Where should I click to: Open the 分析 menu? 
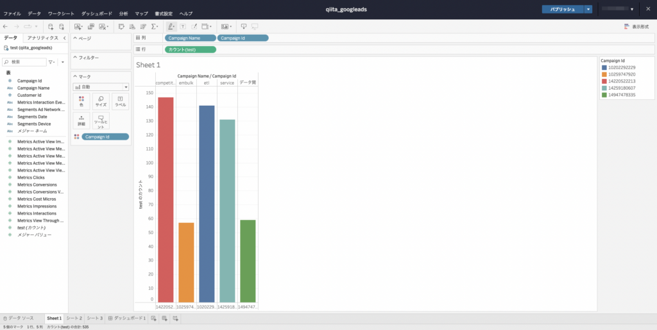point(123,13)
